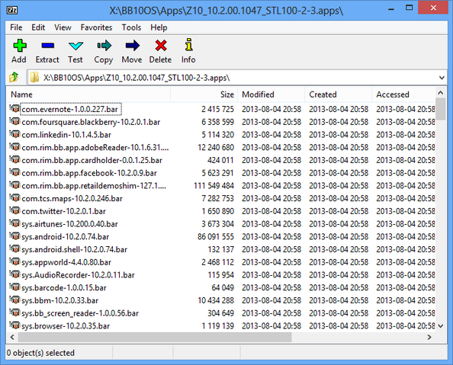Screen dimensions: 453x365
Task: Select com.foursquare.blackberry-10.2.0.1.bar file name
Action: click(91, 122)
